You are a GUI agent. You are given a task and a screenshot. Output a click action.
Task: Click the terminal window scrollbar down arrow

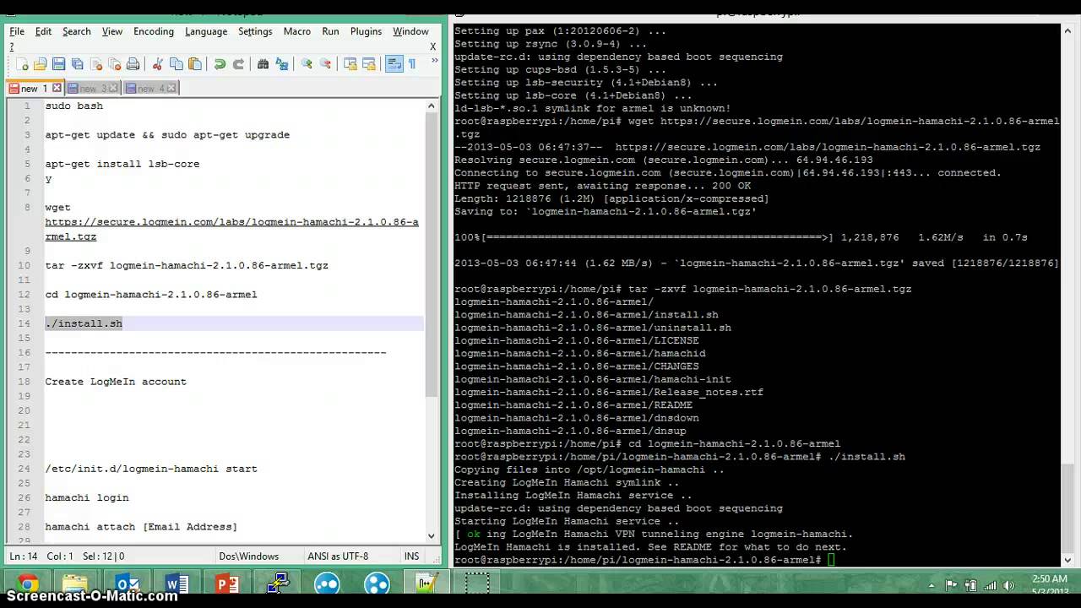click(x=1068, y=558)
